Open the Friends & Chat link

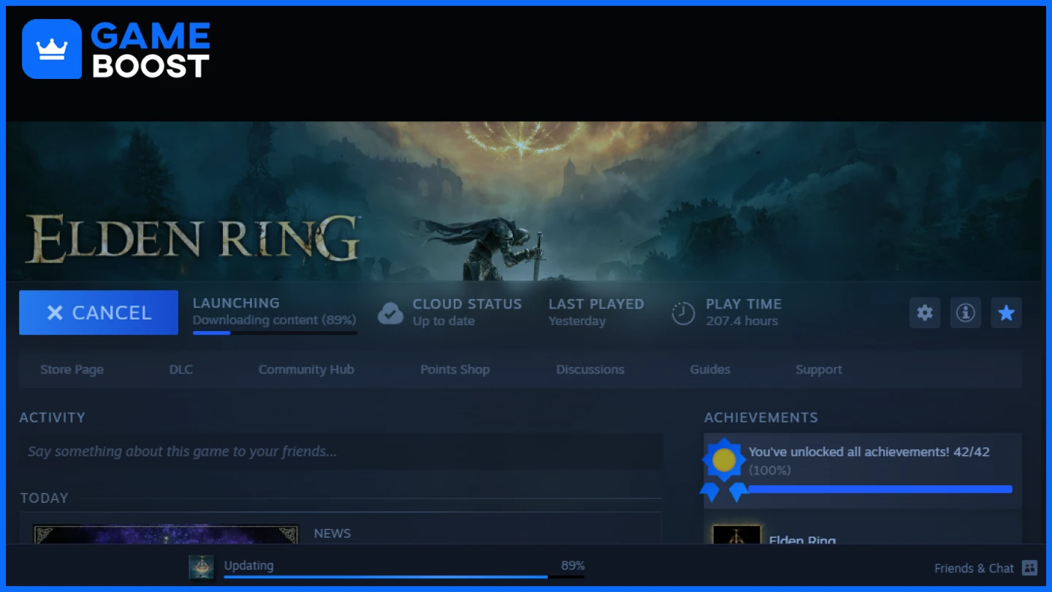coord(974,568)
